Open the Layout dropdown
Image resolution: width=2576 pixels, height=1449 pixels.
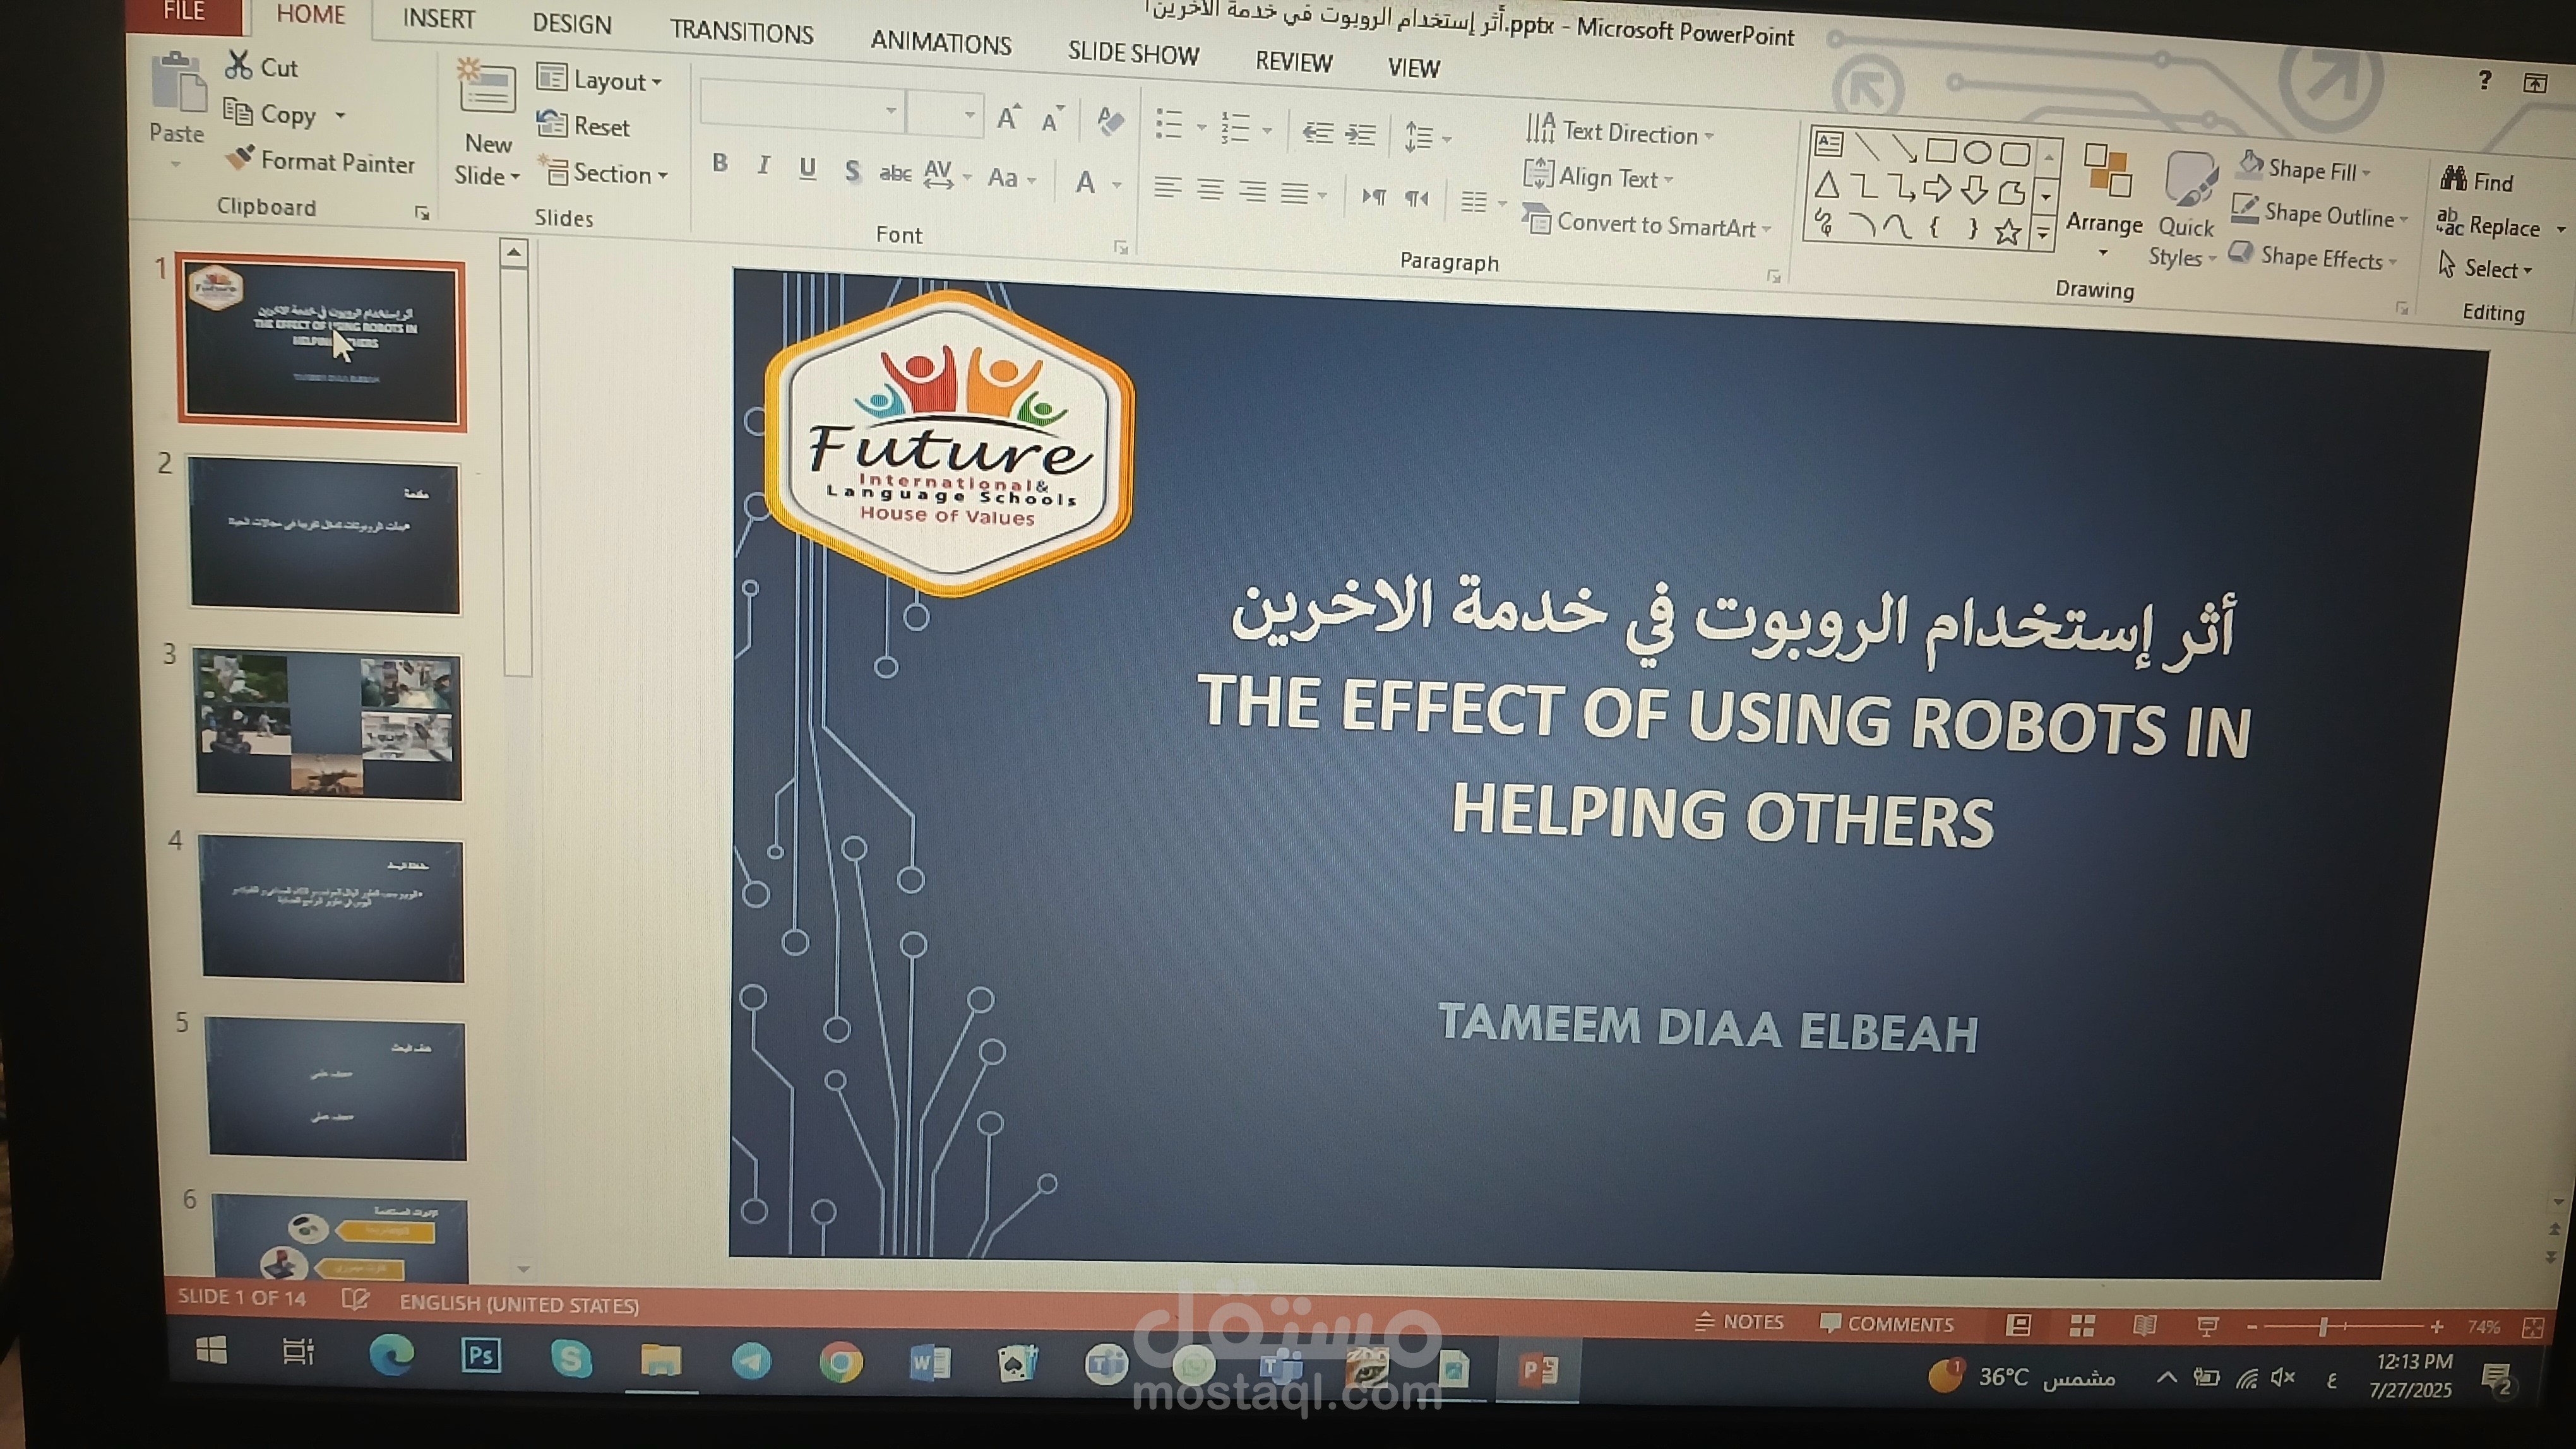pos(599,79)
